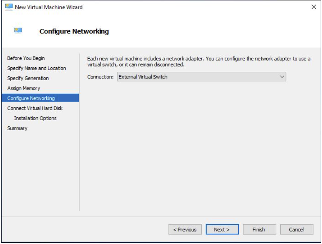Open the External Virtual Switch combo box
Screen dimensions: 322x244
(x=201, y=77)
